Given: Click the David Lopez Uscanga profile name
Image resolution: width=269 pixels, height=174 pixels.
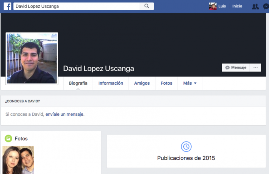Looking at the screenshot, I should click(98, 69).
